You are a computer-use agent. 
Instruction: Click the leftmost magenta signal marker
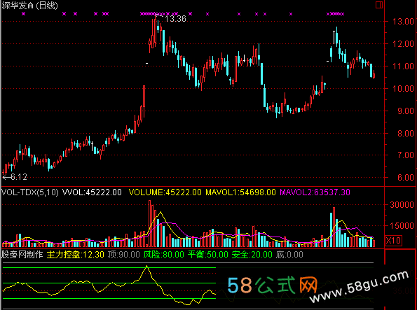[x=24, y=13]
